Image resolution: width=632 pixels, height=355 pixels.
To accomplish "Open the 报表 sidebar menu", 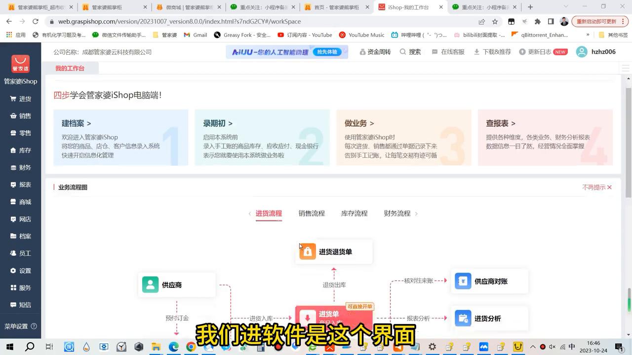I will click(20, 184).
